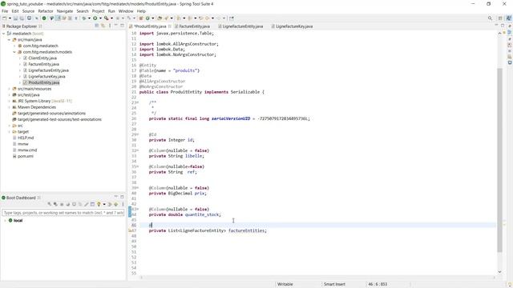Click the first start icon in the Boot Dashboard toolbar
This screenshot has height=288, width=513.
coord(50,204)
